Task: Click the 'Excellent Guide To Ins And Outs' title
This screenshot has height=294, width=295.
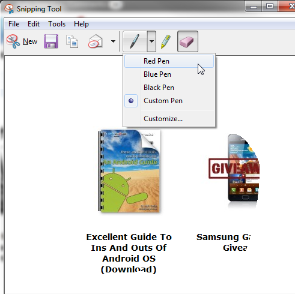Action: tap(129, 253)
